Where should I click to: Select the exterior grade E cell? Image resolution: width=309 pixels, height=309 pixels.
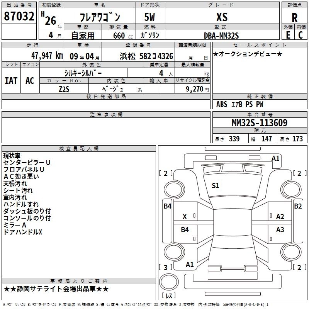pyautogui.click(x=288, y=35)
